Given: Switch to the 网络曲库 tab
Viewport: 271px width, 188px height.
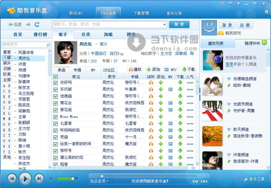Looking at the screenshot, I should (108, 13).
